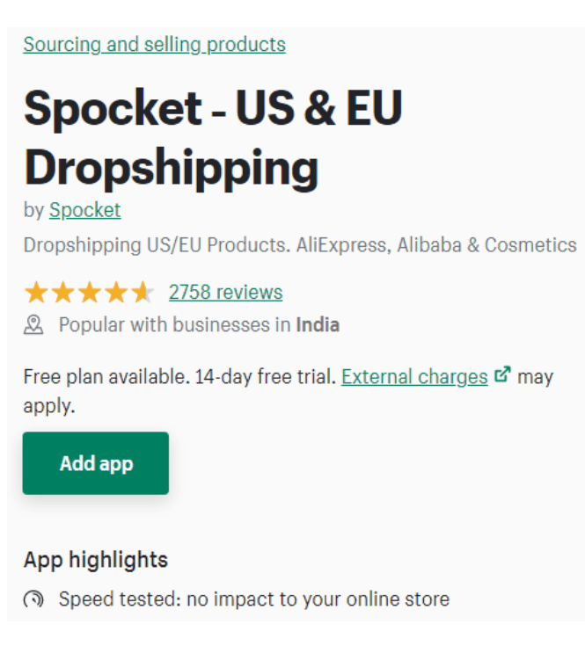Click the fourth rating star
This screenshot has height=646, width=585.
[x=115, y=293]
